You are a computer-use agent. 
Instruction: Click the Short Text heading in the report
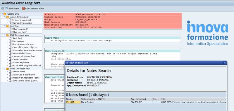52,38
